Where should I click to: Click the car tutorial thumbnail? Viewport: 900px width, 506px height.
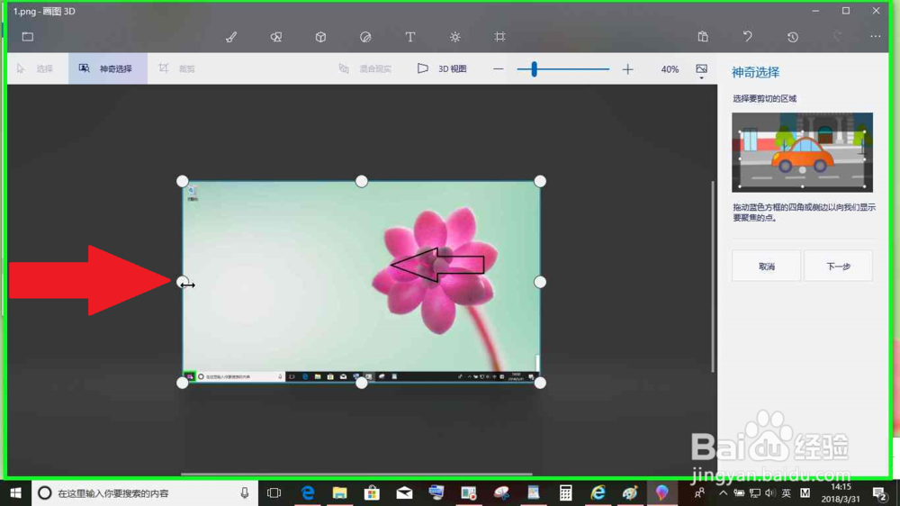coord(802,152)
